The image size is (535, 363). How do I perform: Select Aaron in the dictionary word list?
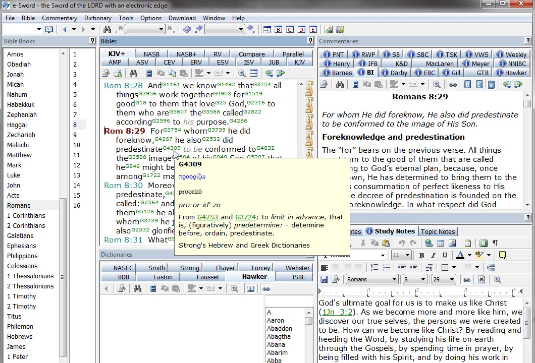click(276, 320)
